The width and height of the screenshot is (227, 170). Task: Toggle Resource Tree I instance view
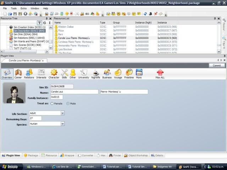pyautogui.click(x=50, y=23)
